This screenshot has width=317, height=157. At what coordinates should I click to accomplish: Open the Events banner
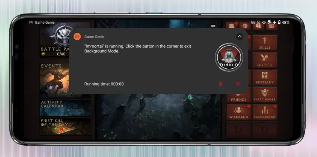coord(54,80)
